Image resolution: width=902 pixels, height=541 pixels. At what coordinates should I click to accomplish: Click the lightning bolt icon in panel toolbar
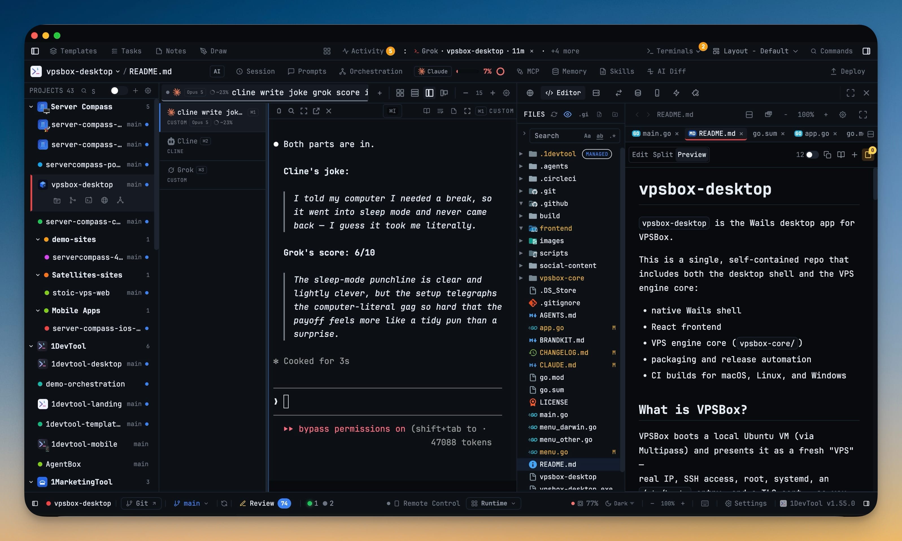[676, 93]
